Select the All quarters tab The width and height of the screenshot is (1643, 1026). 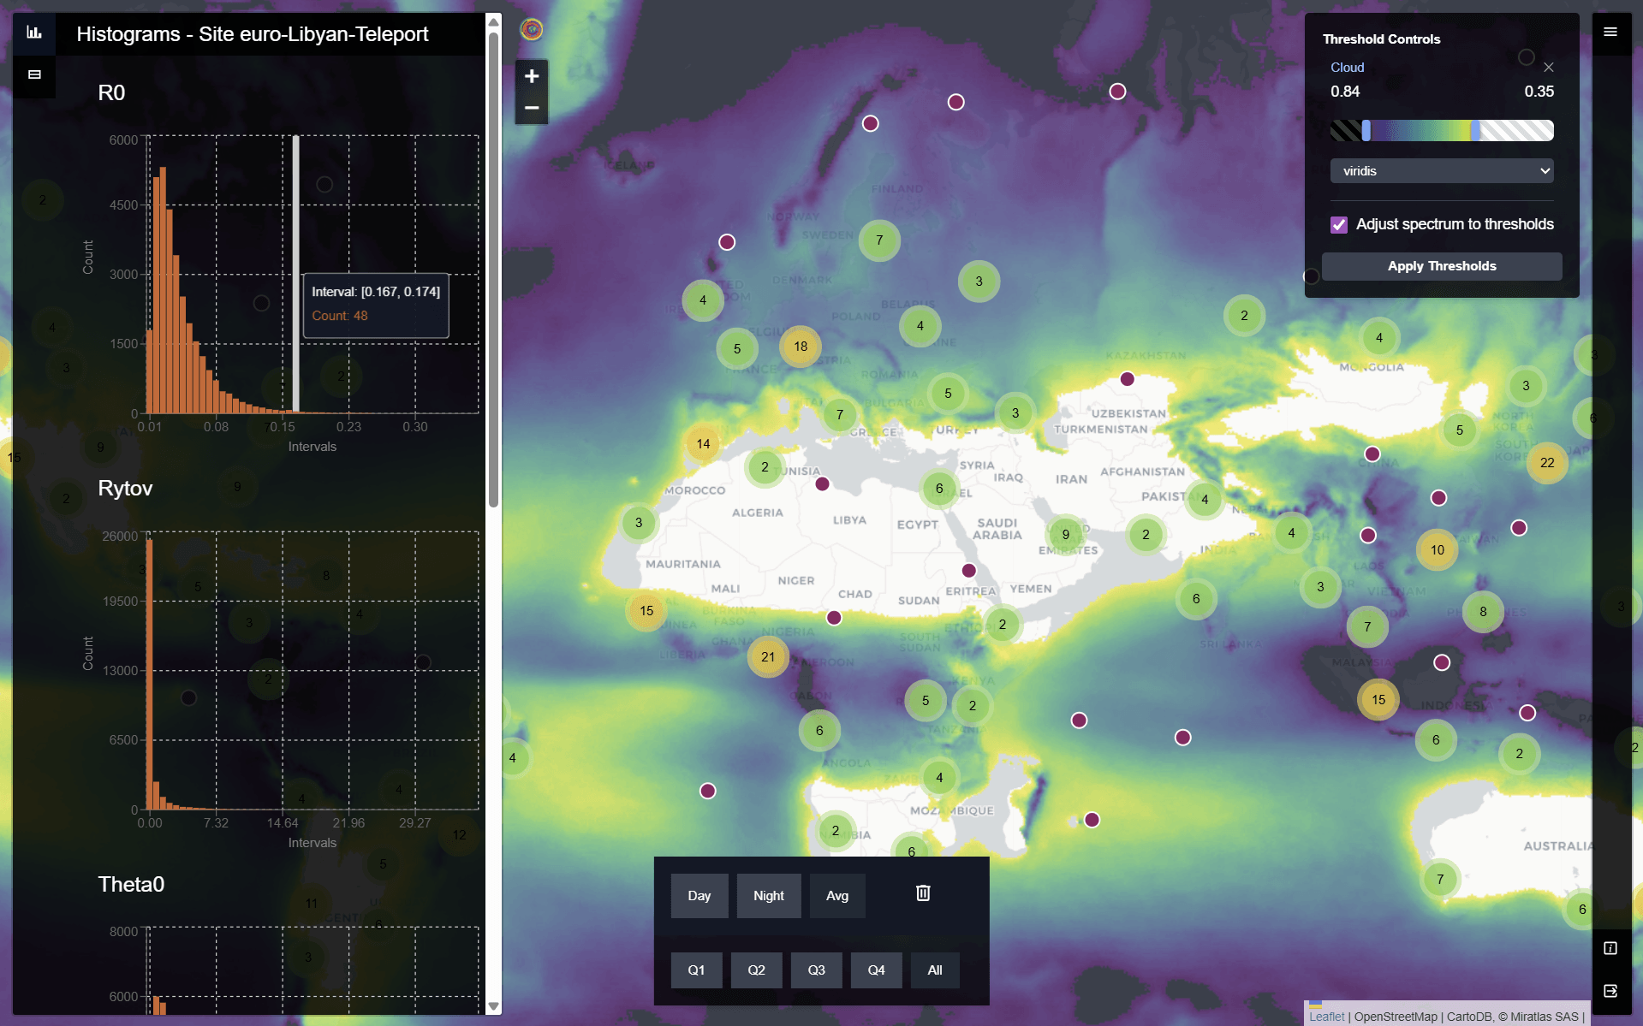pyautogui.click(x=934, y=970)
